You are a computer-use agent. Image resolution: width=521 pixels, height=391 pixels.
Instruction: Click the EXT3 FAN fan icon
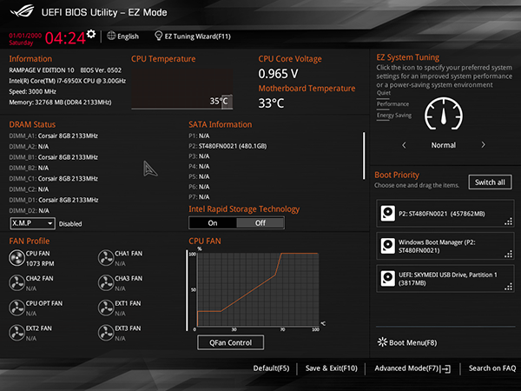click(x=106, y=333)
